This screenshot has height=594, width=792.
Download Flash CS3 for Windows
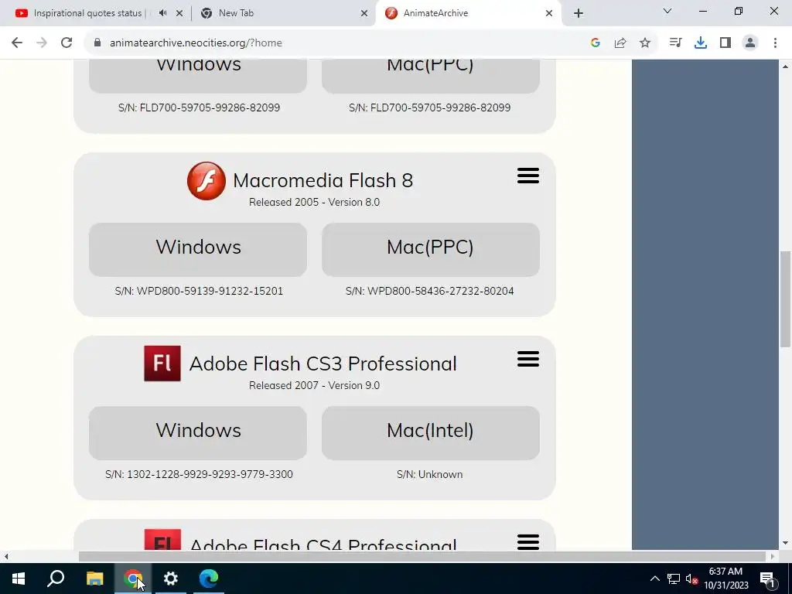click(198, 433)
